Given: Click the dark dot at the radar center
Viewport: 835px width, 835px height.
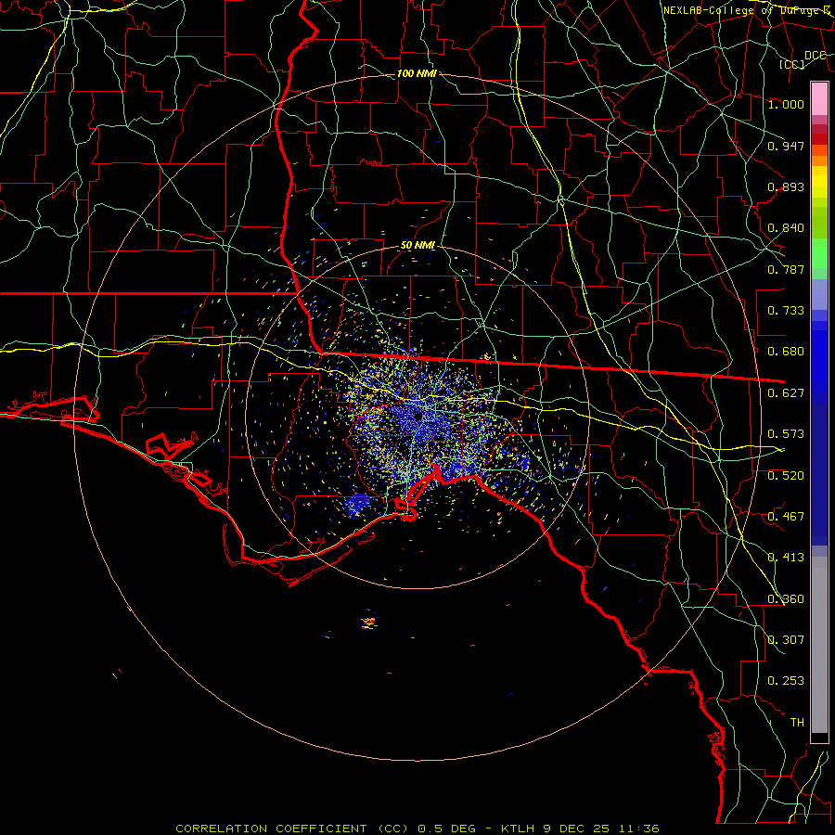Looking at the screenshot, I should tap(418, 417).
